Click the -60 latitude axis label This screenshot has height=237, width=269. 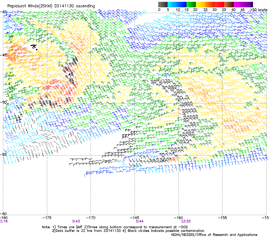coord(4,214)
